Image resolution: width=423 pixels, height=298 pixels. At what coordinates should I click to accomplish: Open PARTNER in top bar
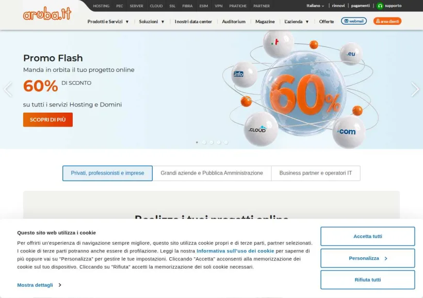click(x=262, y=6)
